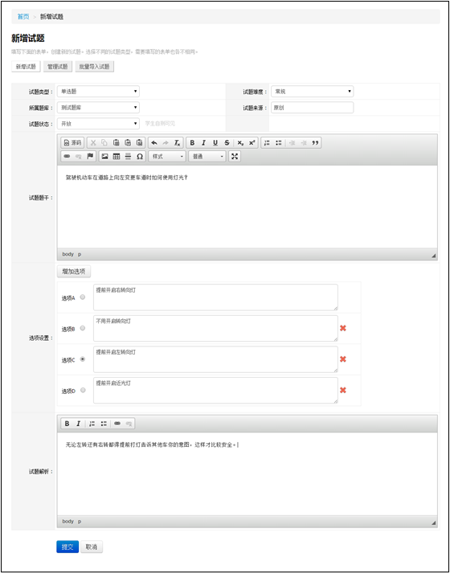This screenshot has width=450, height=574.
Task: Open the 试题类型 dropdown showing 单选题
Action: (98, 91)
